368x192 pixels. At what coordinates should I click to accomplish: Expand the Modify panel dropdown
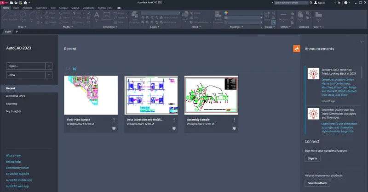[x=68, y=27]
